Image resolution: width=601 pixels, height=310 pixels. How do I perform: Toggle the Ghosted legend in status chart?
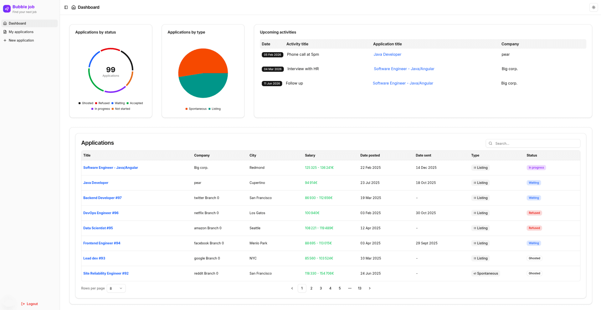point(86,103)
